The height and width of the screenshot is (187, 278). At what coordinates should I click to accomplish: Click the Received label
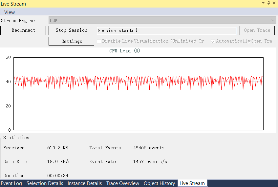[x=14, y=148]
